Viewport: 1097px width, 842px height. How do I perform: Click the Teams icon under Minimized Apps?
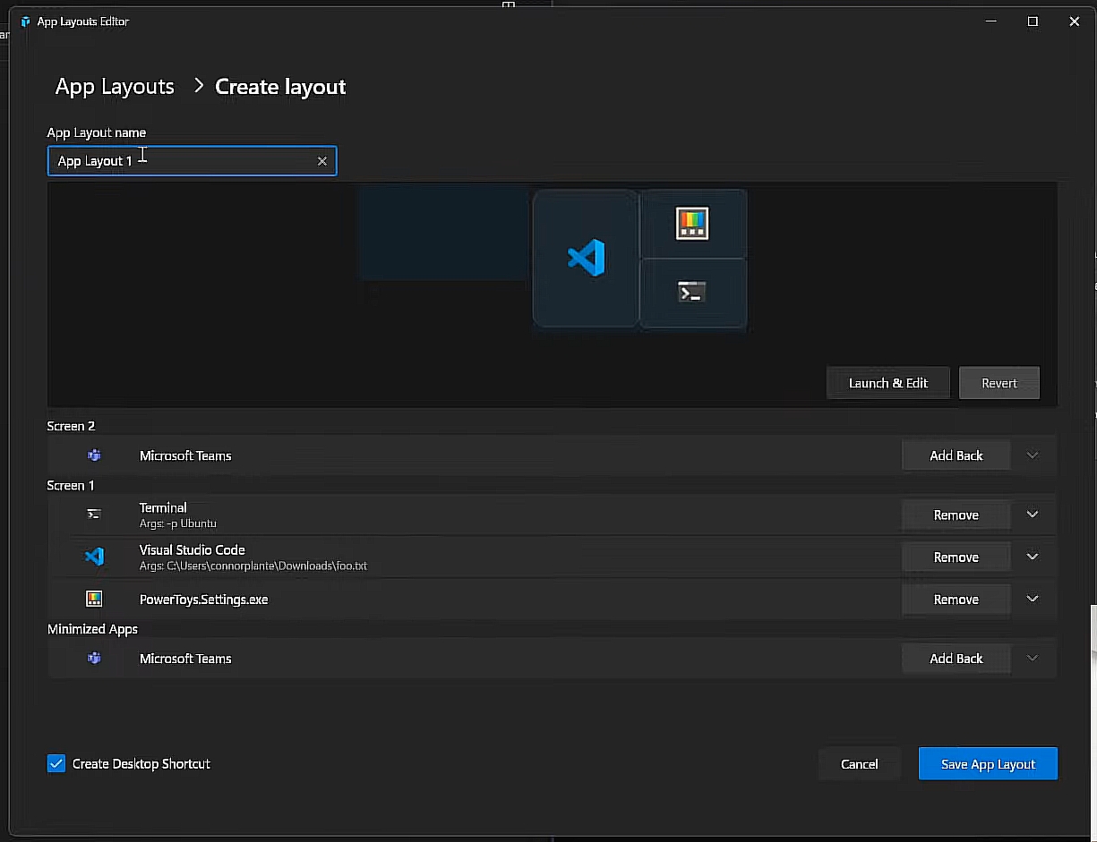click(94, 659)
